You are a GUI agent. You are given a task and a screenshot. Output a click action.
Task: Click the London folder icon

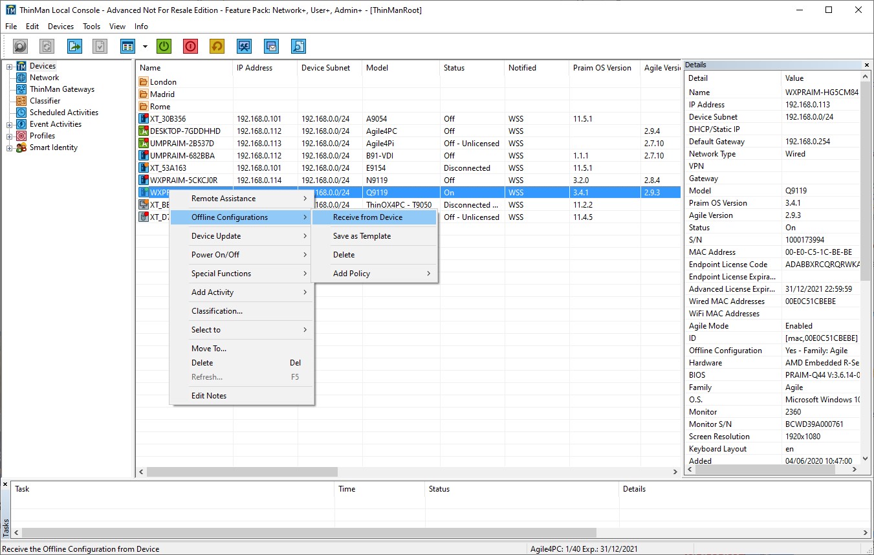tap(144, 82)
